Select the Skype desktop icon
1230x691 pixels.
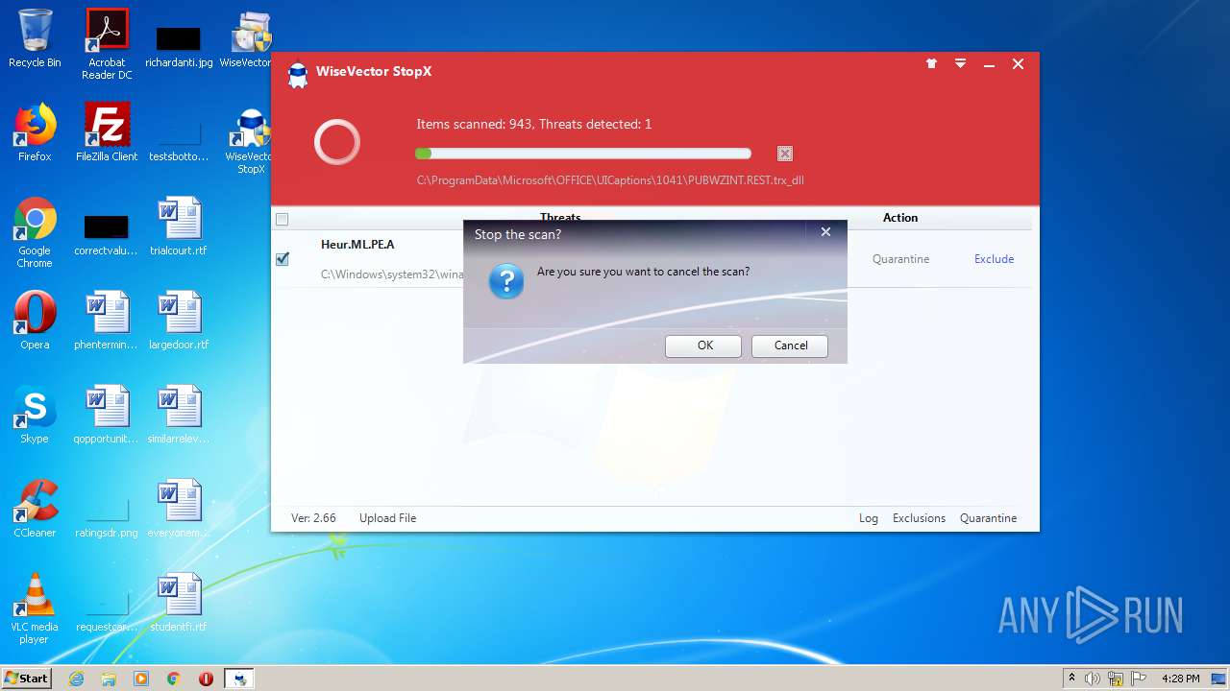(35, 415)
